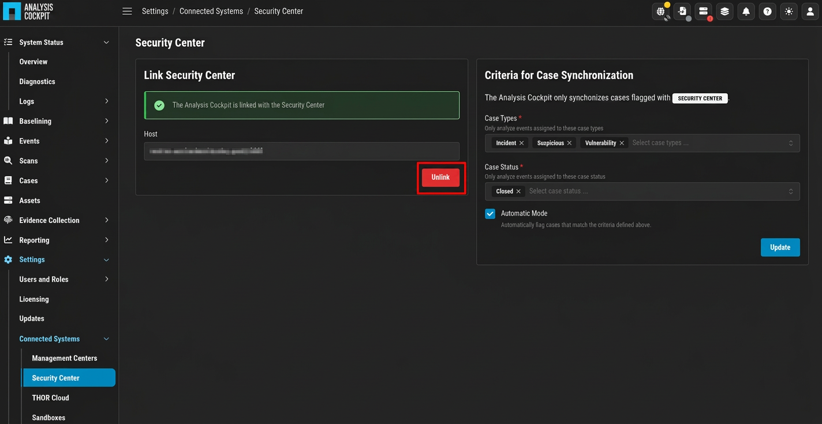Viewport: 822px width, 424px height.
Task: Collapse the Connected Systems chevron
Action: (x=106, y=339)
